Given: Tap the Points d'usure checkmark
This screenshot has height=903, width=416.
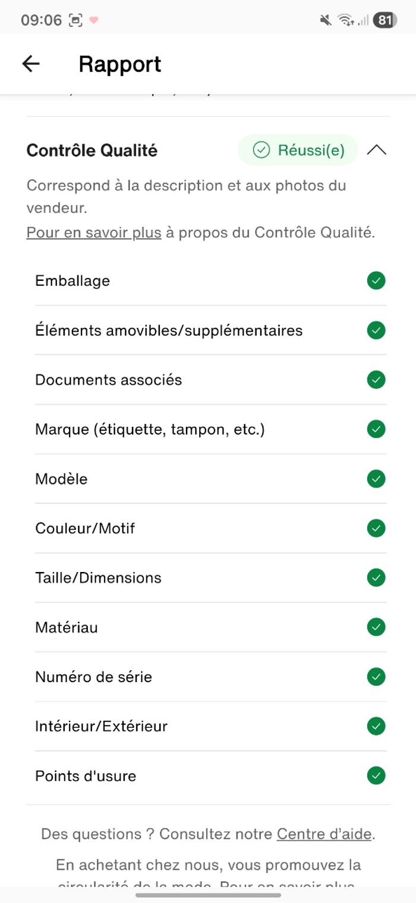Looking at the screenshot, I should click(x=376, y=776).
